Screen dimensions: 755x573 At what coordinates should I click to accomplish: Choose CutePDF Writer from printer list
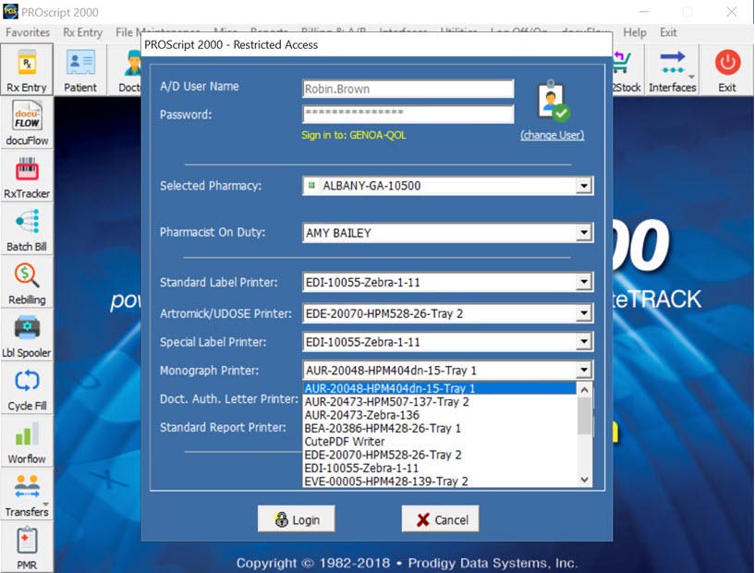pyautogui.click(x=337, y=442)
